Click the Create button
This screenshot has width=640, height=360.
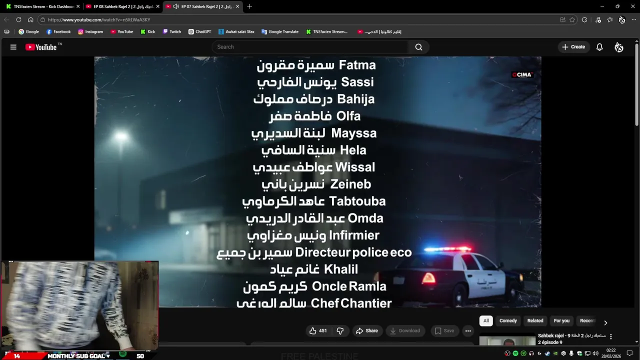point(573,47)
